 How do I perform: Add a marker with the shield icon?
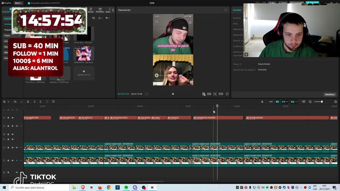(x=53, y=102)
